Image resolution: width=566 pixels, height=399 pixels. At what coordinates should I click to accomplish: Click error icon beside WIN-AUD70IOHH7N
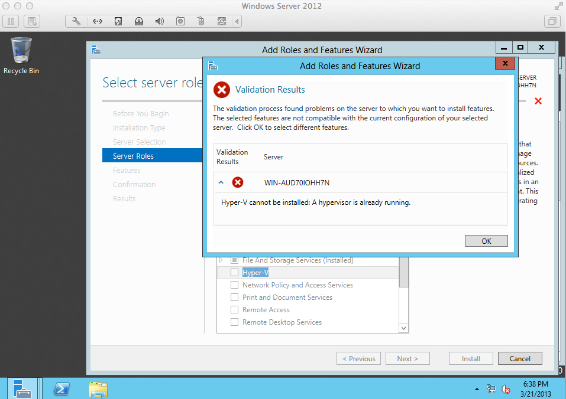[x=238, y=182]
